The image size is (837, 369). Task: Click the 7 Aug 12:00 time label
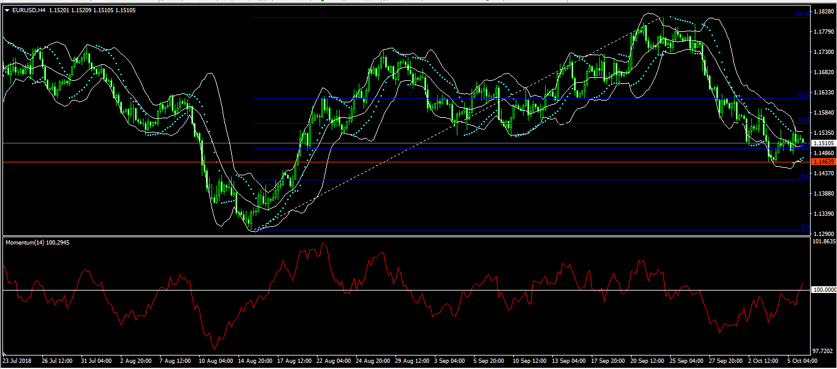pyautogui.click(x=175, y=361)
